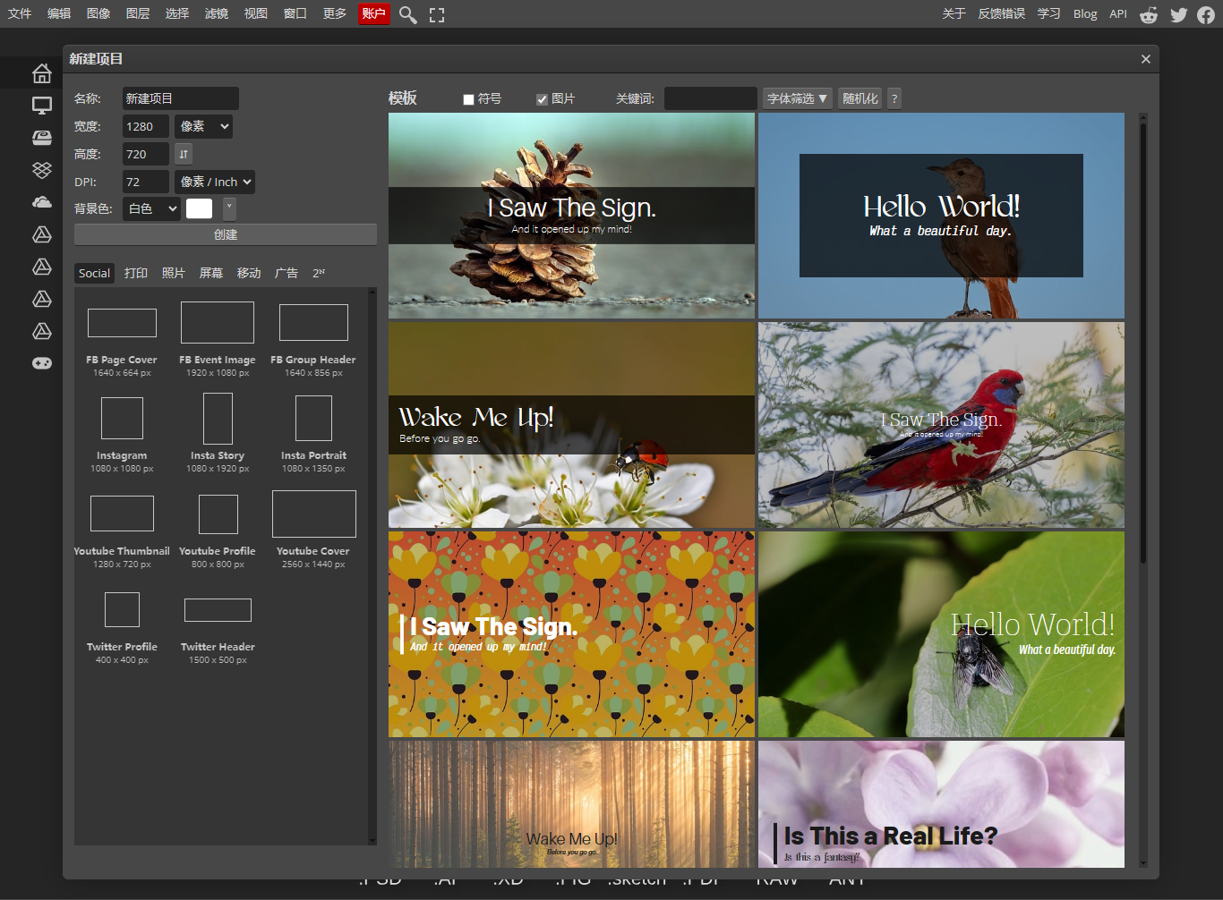Click the 名称 project name field
Viewport: 1223px width, 900px height.
pos(181,98)
